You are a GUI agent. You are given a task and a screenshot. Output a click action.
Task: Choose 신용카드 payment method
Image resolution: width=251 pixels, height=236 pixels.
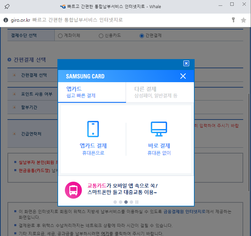coord(101,36)
